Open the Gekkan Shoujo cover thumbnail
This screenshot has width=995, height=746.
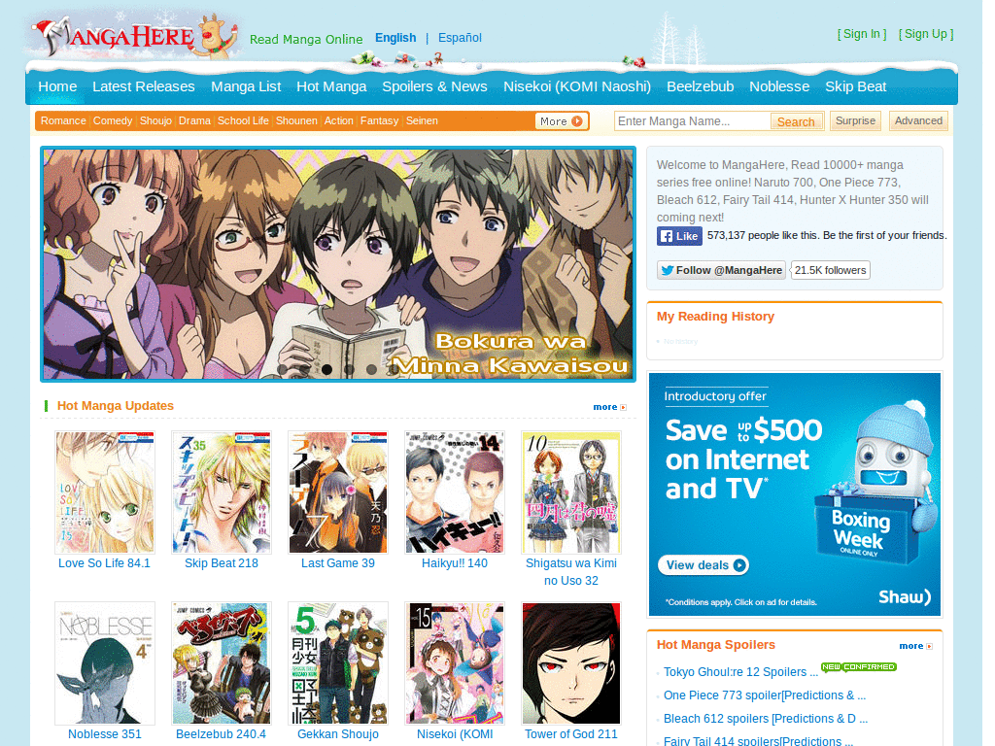click(x=337, y=663)
